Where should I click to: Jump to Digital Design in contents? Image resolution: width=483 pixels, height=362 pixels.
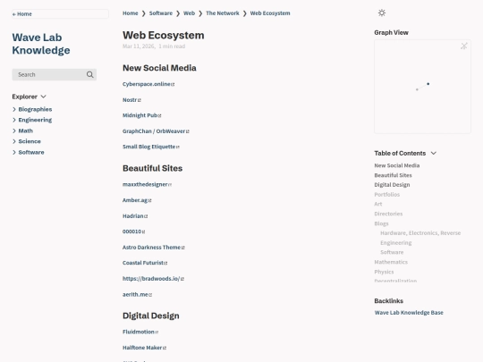pyautogui.click(x=392, y=185)
